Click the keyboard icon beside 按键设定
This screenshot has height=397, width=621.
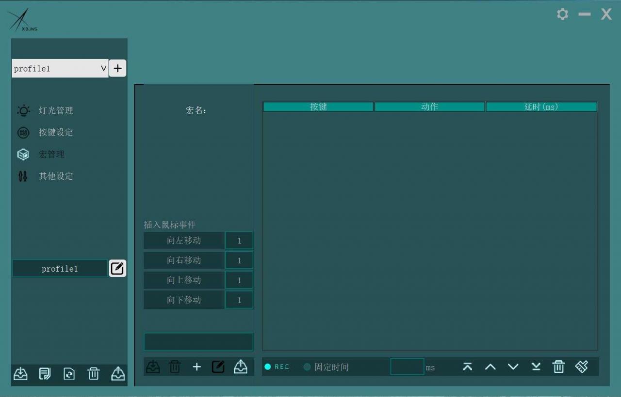[x=23, y=133]
